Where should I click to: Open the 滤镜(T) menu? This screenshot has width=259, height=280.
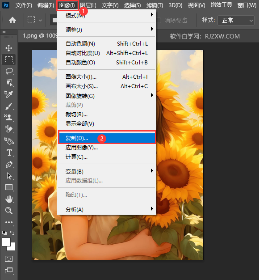coord(155,5)
